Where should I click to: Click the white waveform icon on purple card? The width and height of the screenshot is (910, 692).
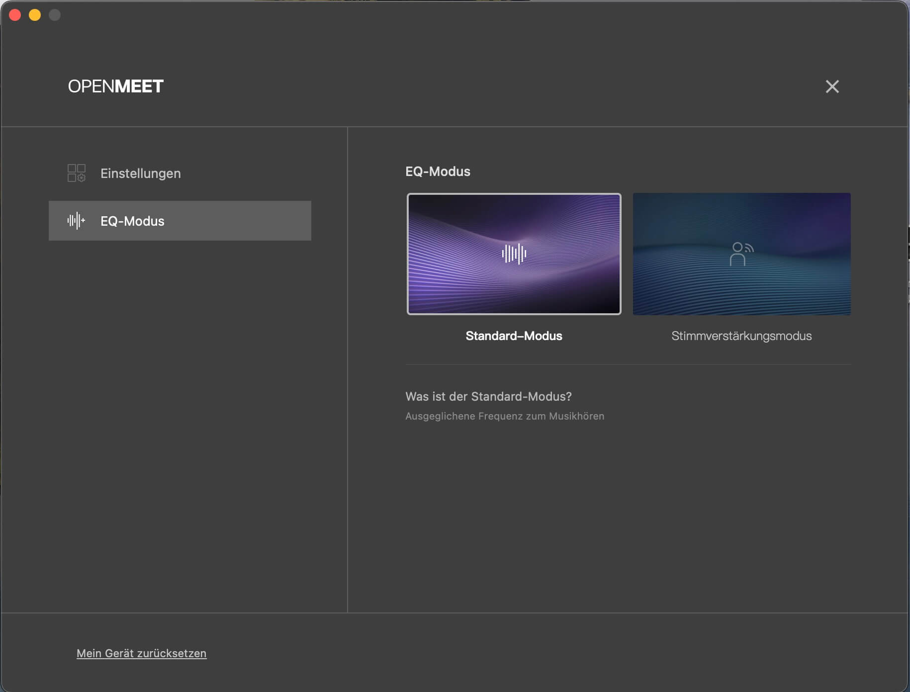pos(514,254)
